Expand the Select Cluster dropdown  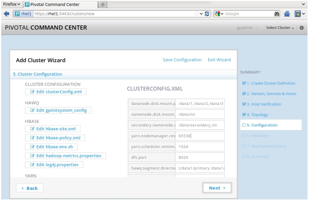(x=280, y=28)
